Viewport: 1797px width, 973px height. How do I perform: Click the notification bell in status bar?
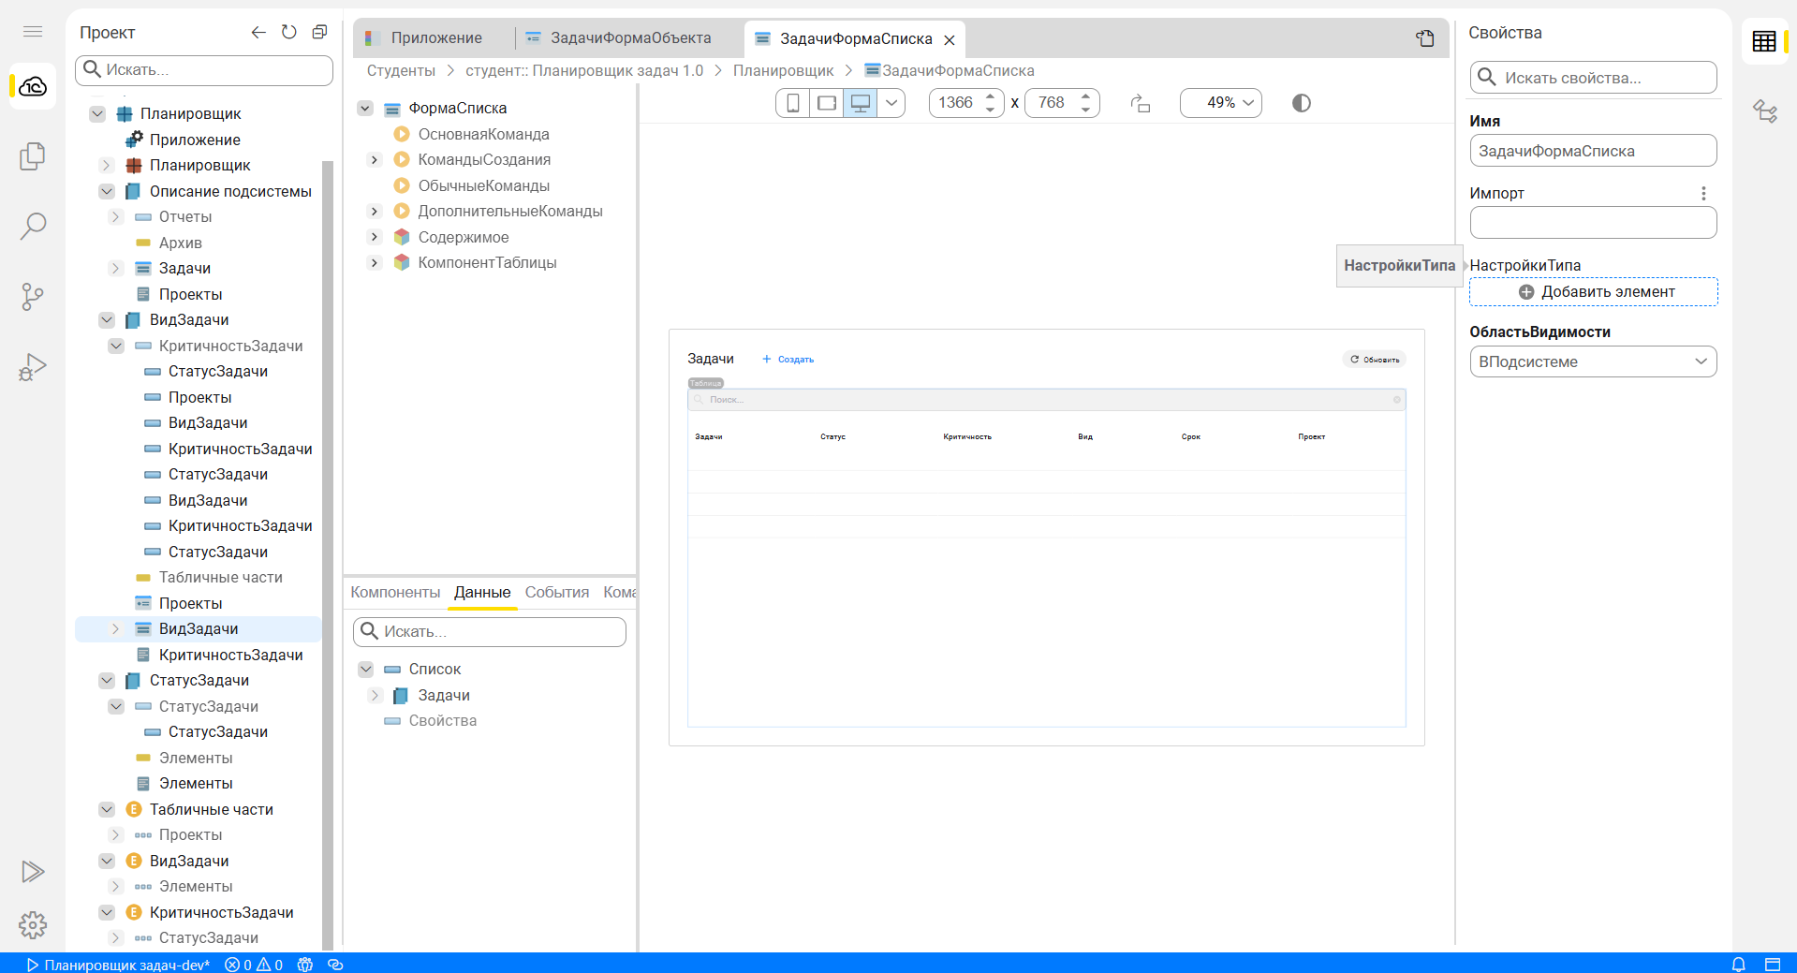pos(1738,965)
